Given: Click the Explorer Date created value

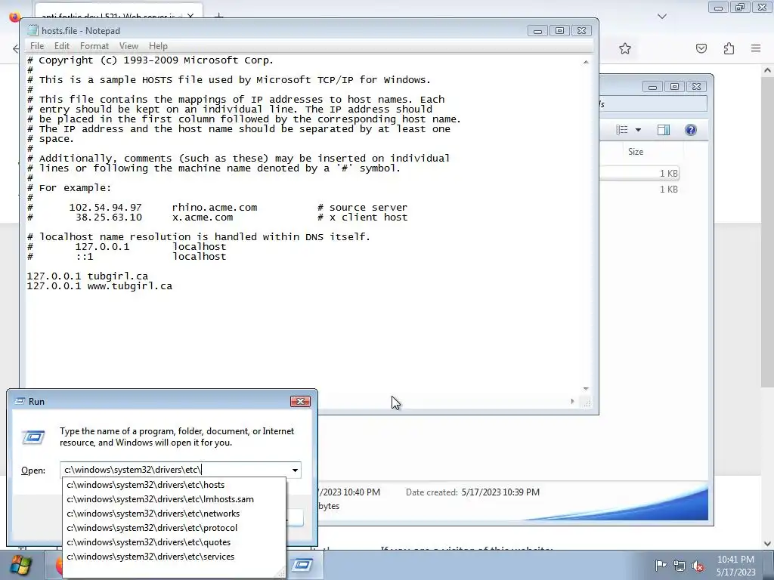Looking at the screenshot, I should point(500,492).
